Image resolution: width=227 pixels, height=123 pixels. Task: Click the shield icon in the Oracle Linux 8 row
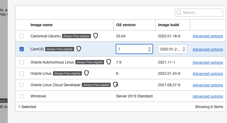[x=86, y=73]
